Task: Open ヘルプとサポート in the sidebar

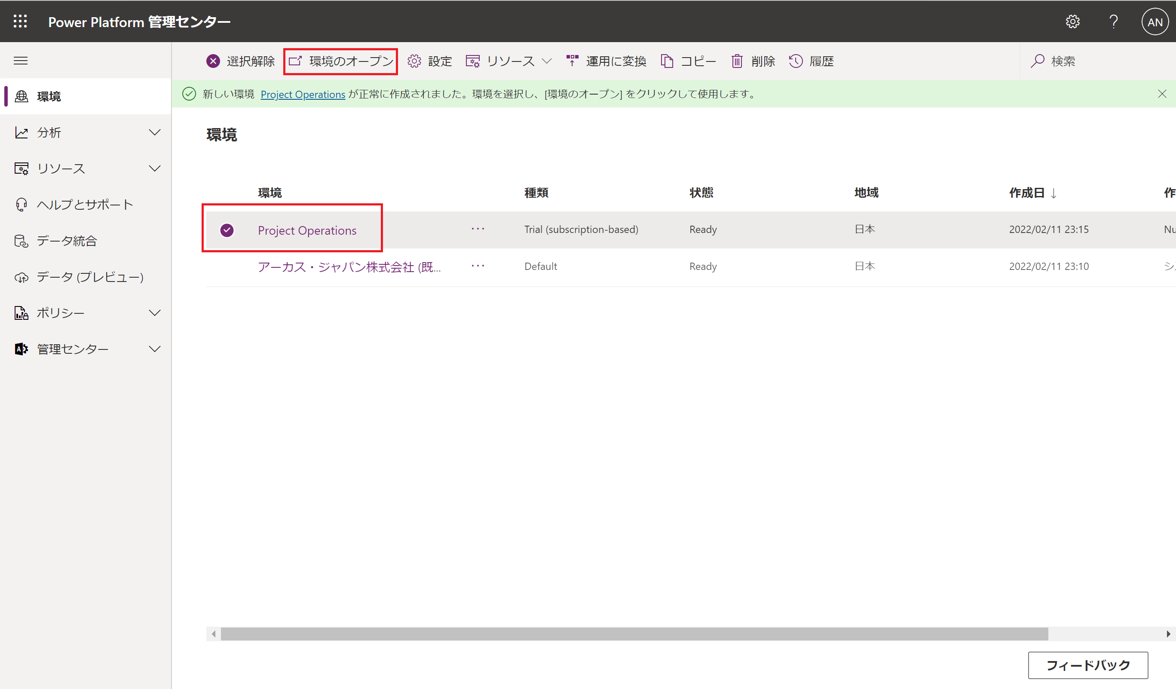Action: 86,205
